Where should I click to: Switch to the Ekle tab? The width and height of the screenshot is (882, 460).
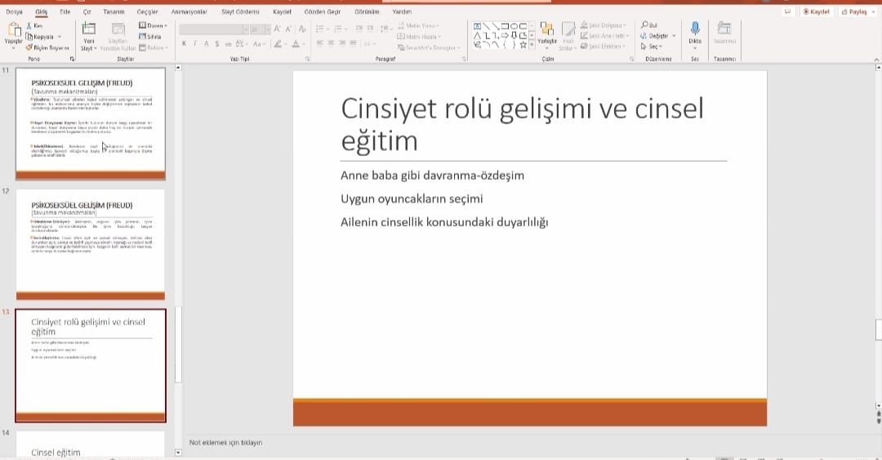65,11
